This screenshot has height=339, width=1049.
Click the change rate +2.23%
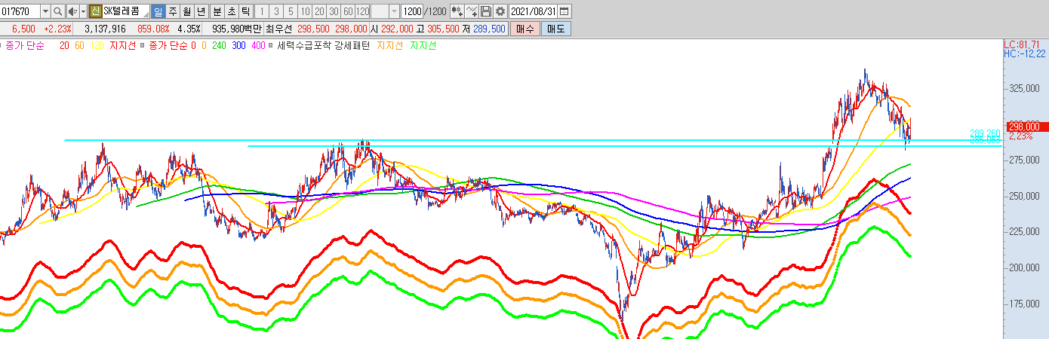pyautogui.click(x=57, y=29)
